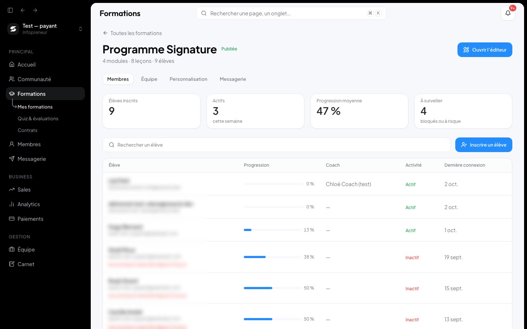527x329 pixels.
Task: Click the Membres person icon
Action: click(x=12, y=144)
